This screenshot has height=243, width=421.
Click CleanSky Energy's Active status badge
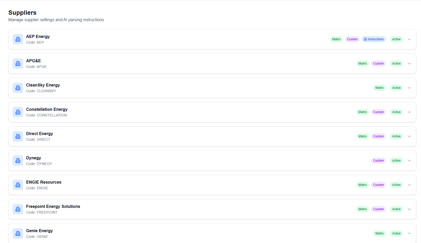click(396, 88)
